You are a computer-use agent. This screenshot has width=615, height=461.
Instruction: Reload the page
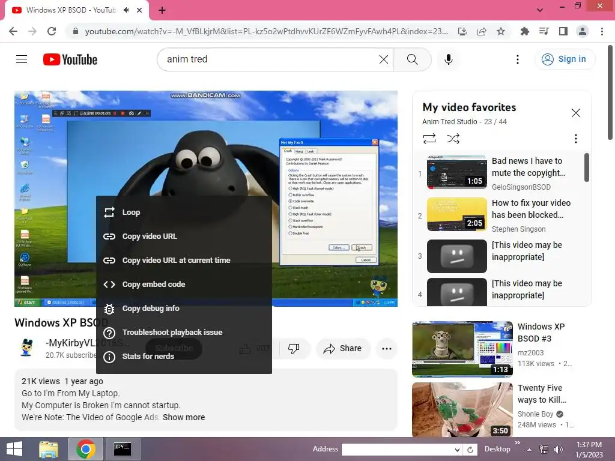52,31
